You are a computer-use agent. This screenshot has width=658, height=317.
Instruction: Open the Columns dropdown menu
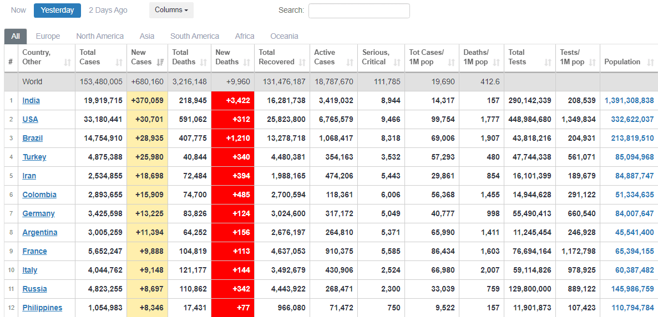(x=171, y=10)
